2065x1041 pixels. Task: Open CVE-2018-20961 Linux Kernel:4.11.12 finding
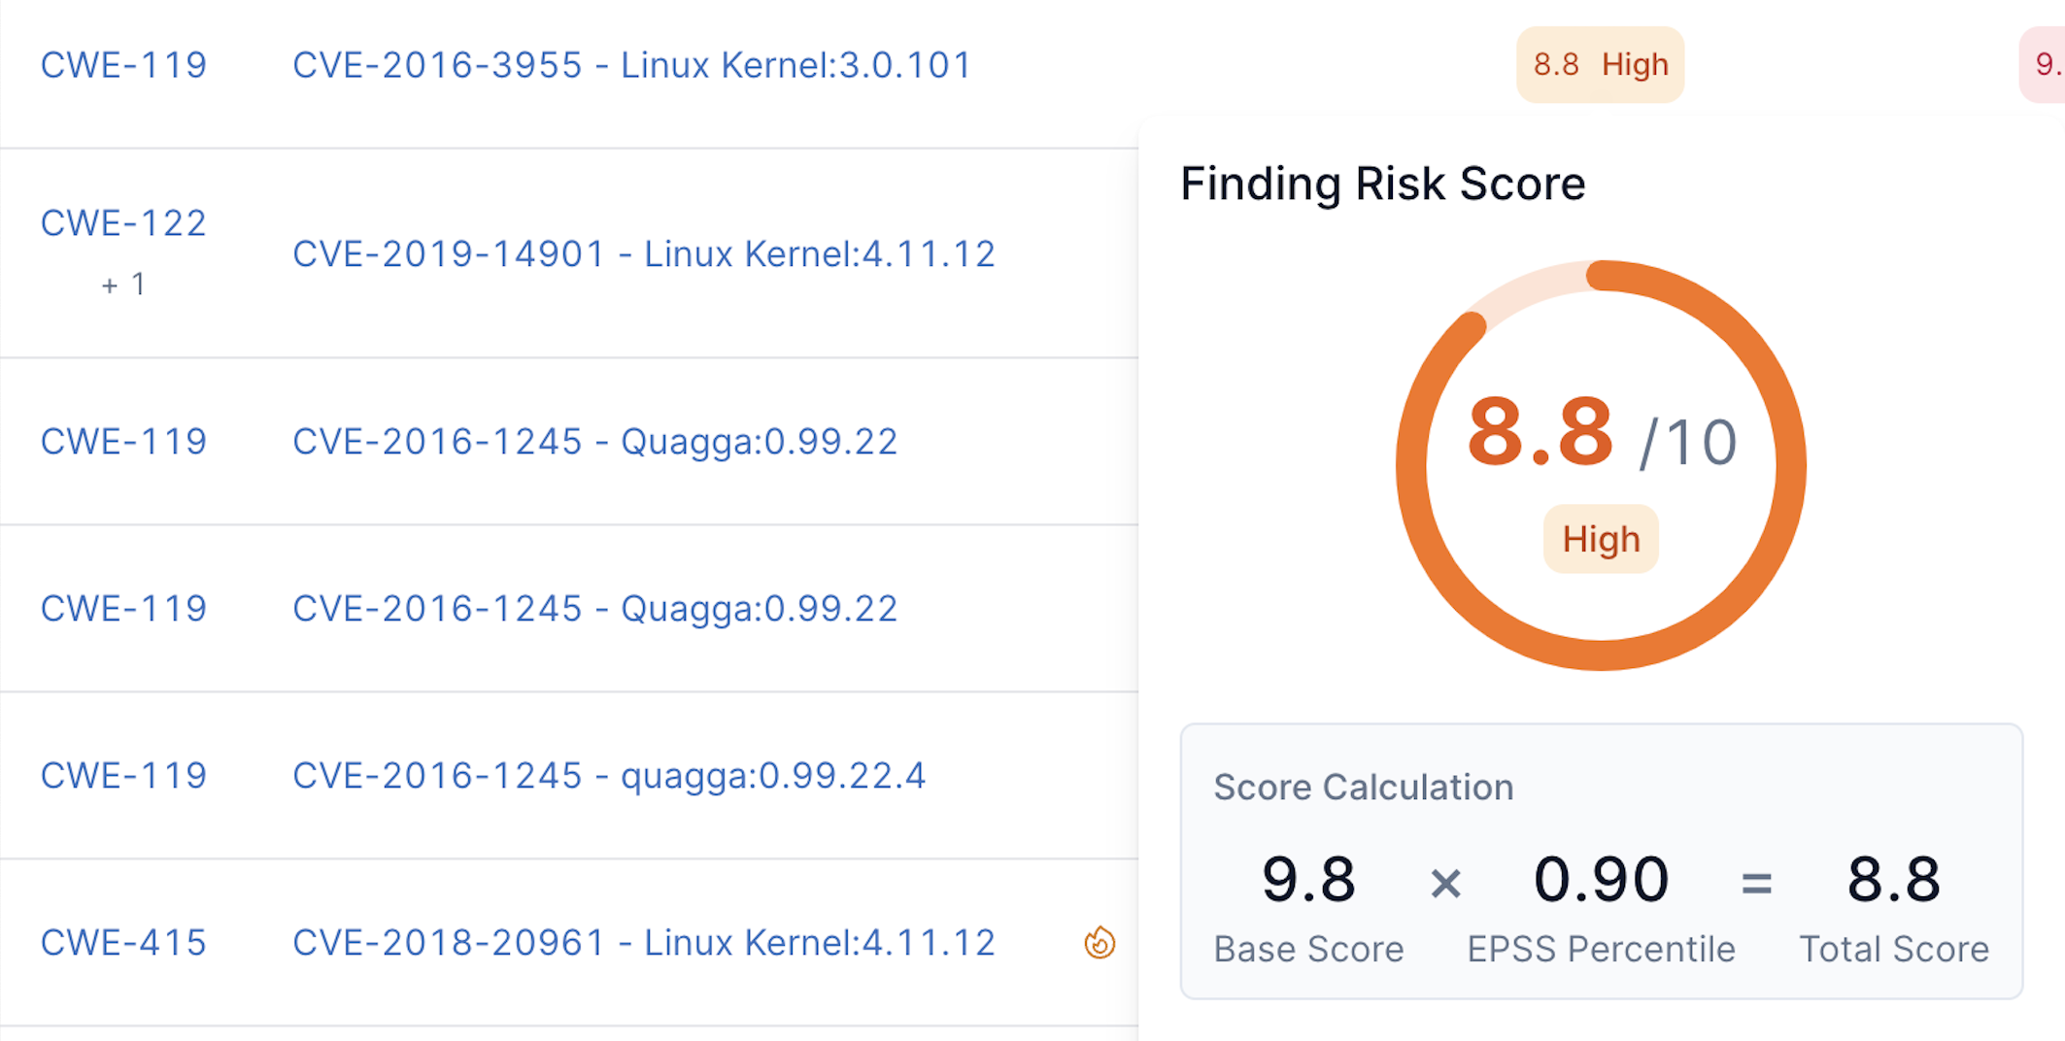(x=643, y=943)
